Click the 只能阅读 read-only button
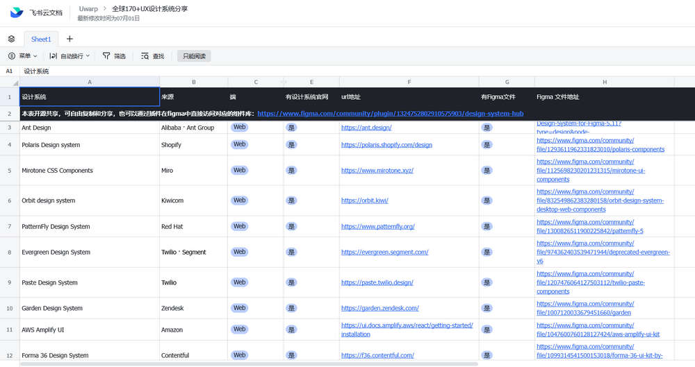Screen dimensions: 695x367 194,56
